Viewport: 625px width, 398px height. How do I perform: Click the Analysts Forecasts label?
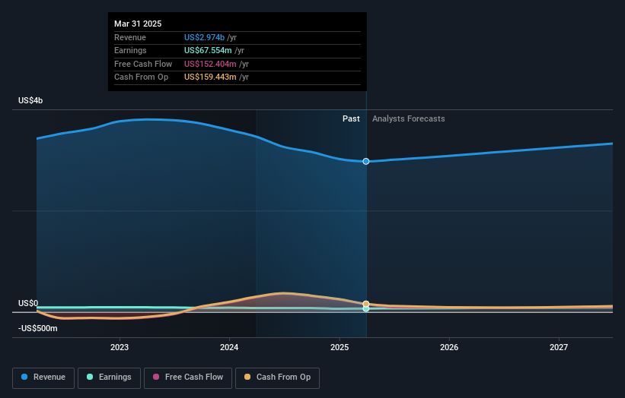coord(409,118)
